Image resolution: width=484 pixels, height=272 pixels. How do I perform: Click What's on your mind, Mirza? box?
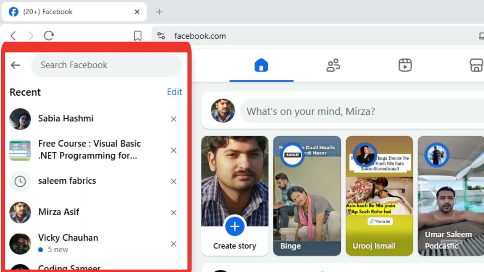click(362, 111)
